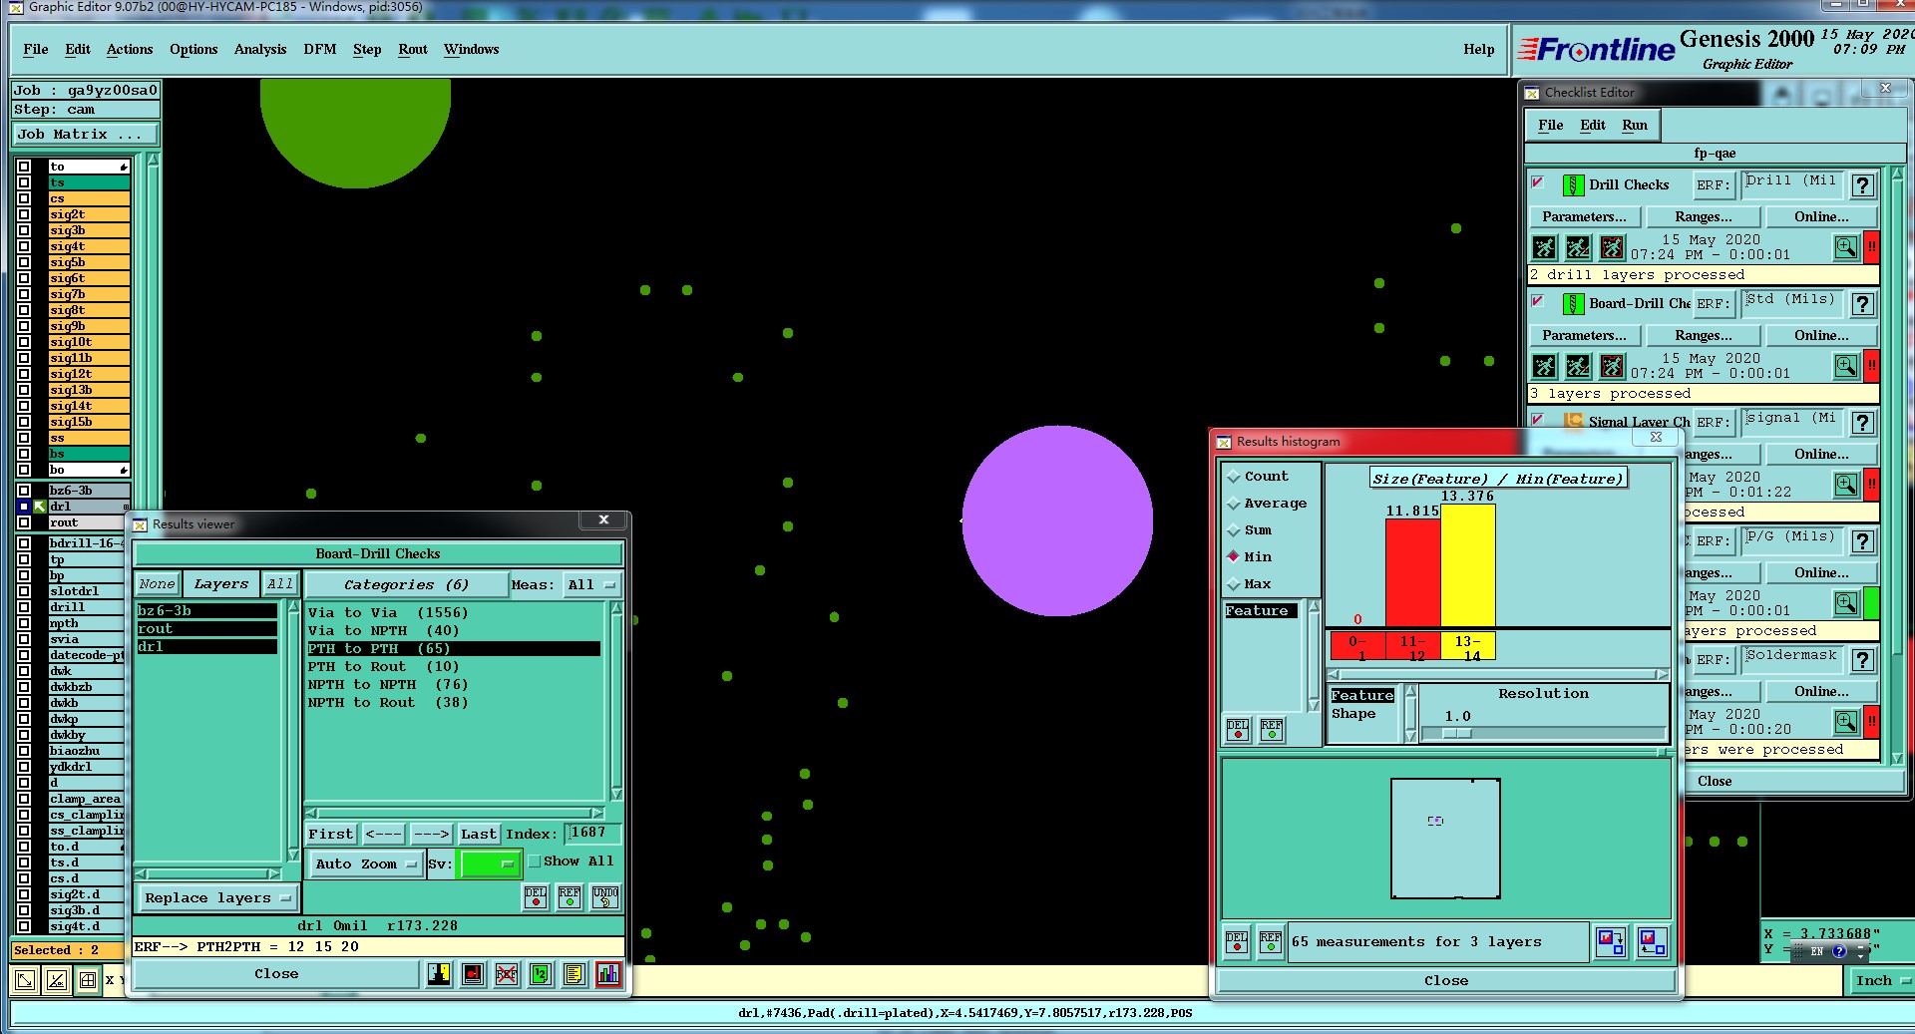
Task: Click the help question mark for Signal Layer Checks
Action: (1862, 423)
